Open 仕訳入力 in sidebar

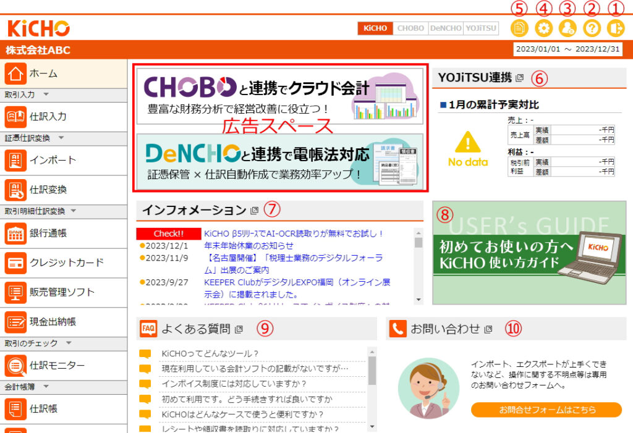pyautogui.click(x=64, y=117)
